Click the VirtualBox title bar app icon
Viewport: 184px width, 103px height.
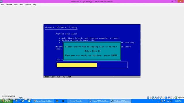tap(1, 1)
